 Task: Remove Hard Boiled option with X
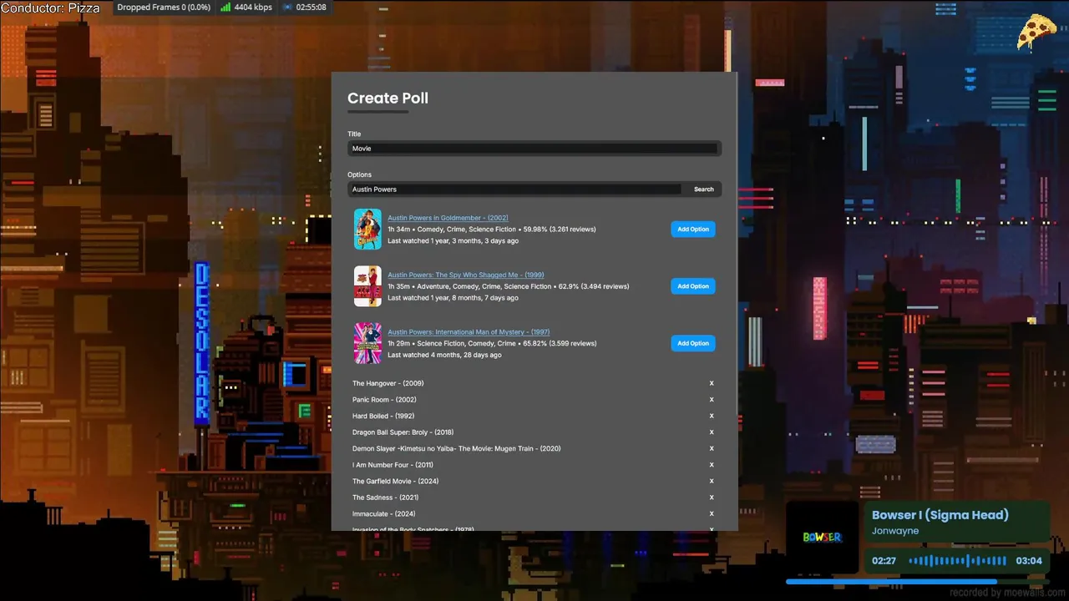[712, 416]
